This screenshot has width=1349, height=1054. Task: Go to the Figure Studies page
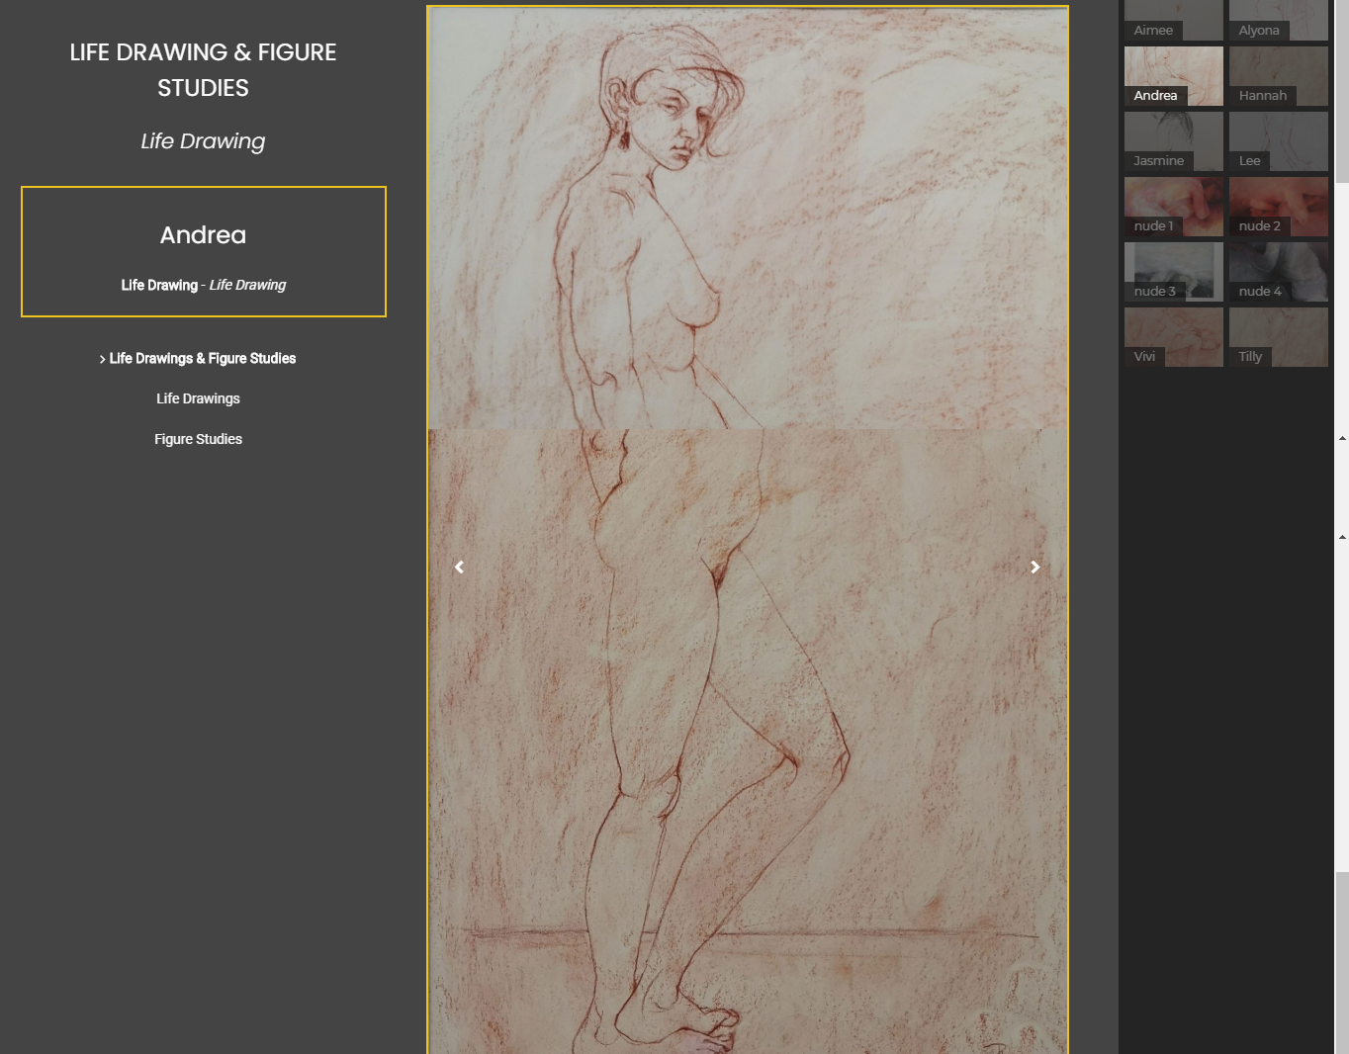point(198,439)
